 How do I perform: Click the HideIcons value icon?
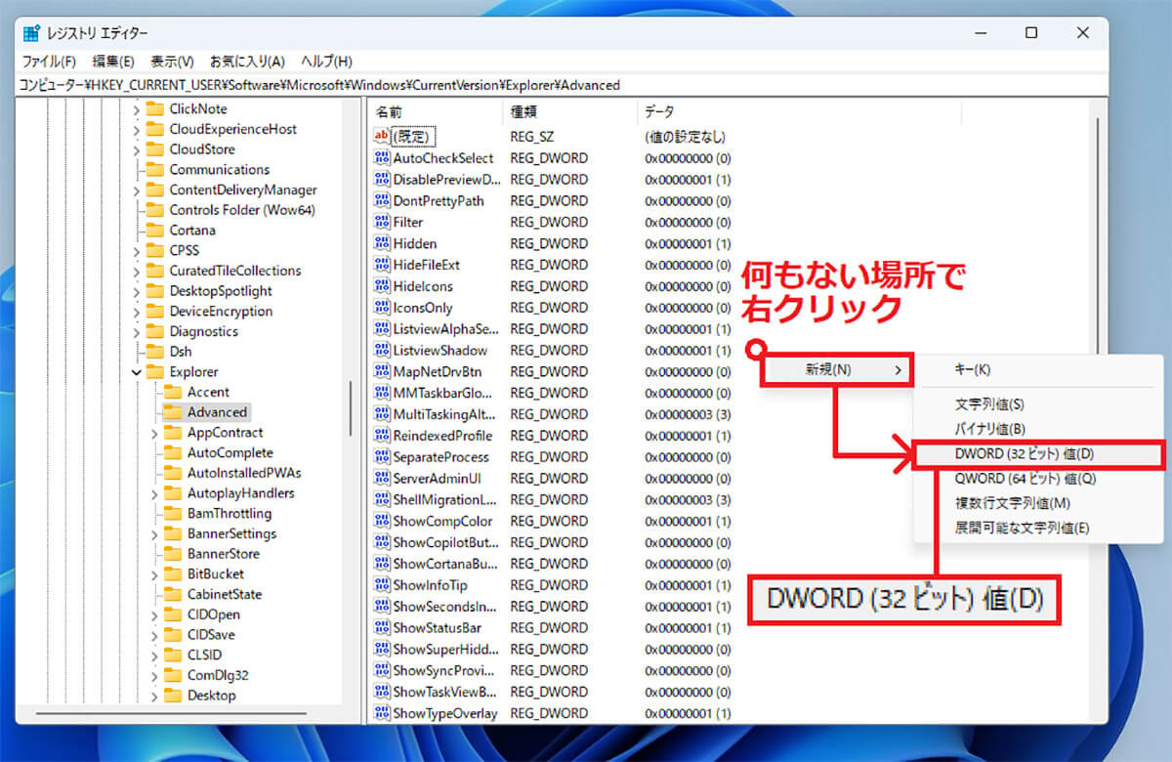point(382,286)
